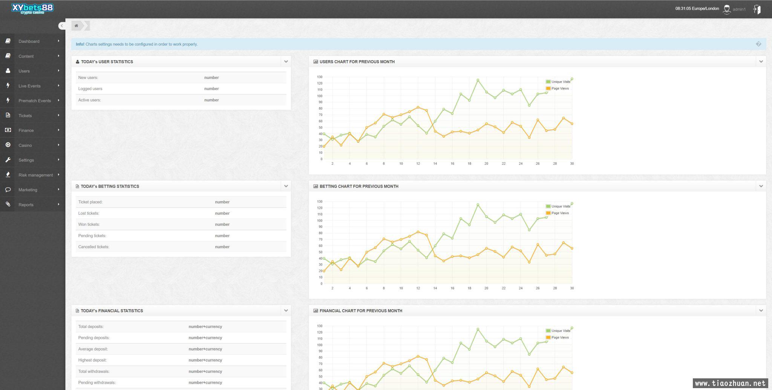Click the admin1 username link
This screenshot has width=772, height=390.
point(739,9)
